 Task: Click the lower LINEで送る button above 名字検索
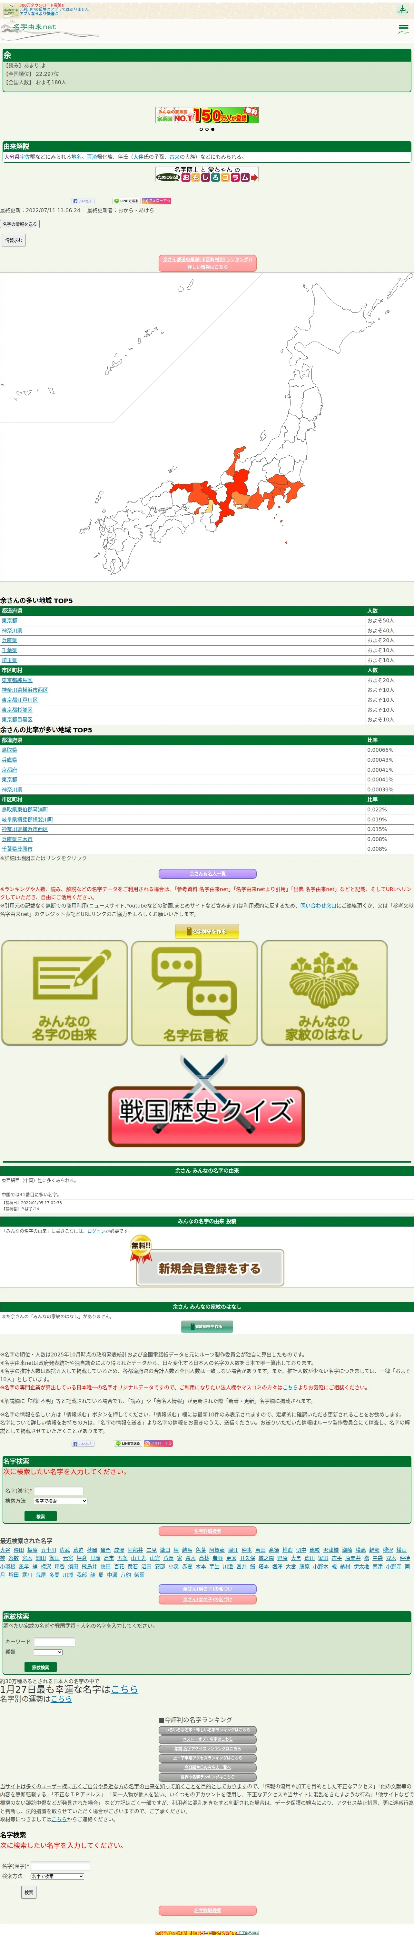click(128, 1444)
